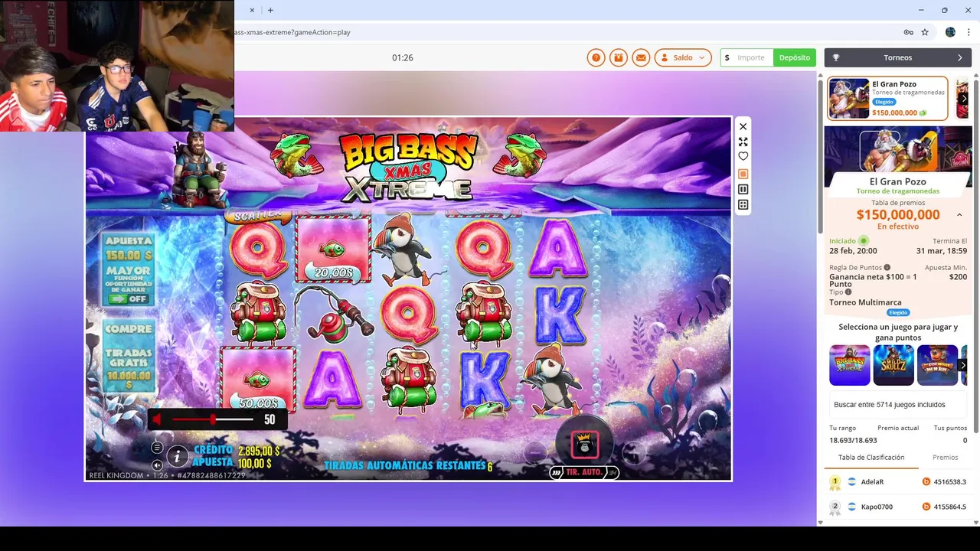The height and width of the screenshot is (551, 980).
Task: Select the El Gran Pozo tournament card
Action: click(x=887, y=98)
